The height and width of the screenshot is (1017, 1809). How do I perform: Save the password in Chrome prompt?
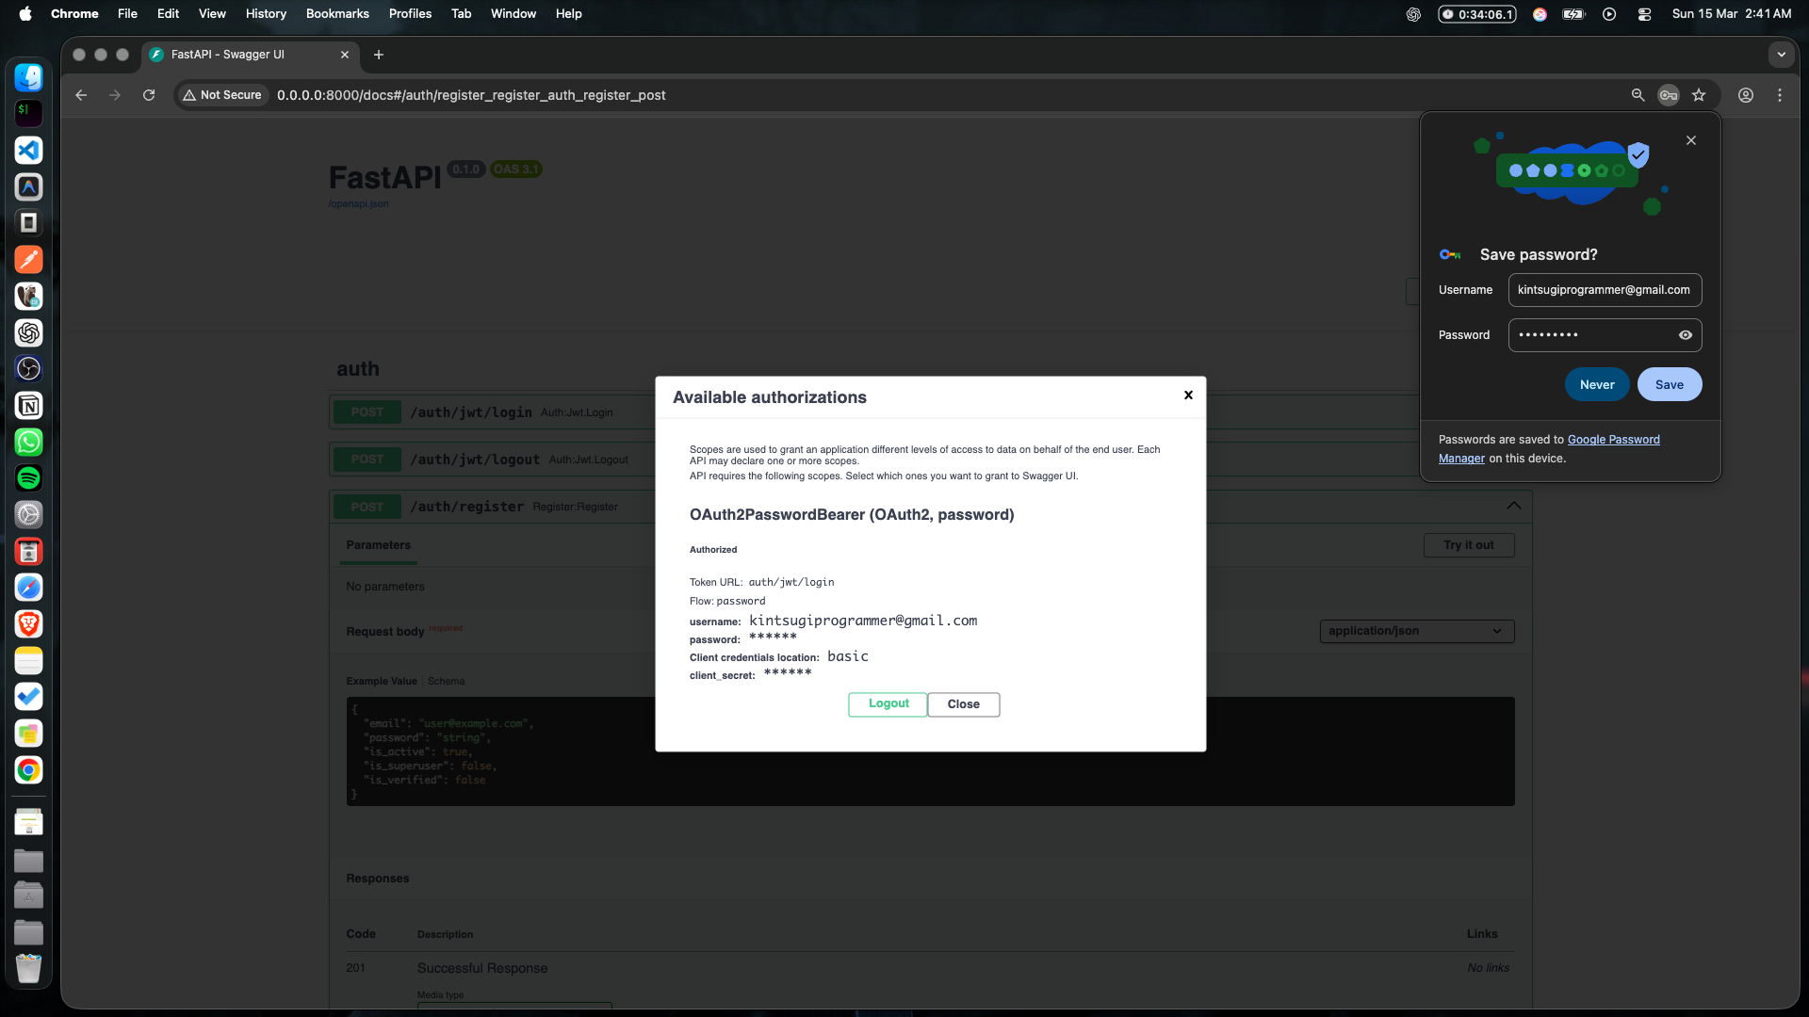[1670, 384]
